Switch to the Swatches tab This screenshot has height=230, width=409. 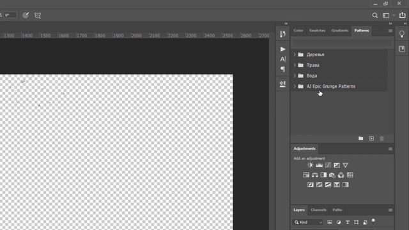(317, 31)
